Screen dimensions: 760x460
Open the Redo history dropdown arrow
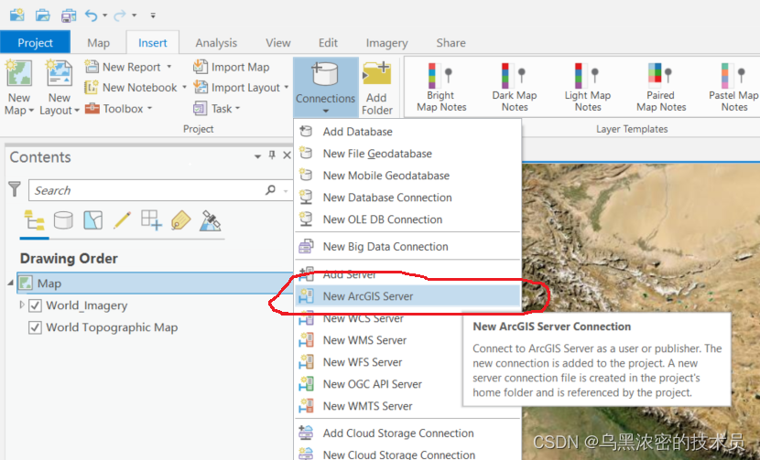134,16
